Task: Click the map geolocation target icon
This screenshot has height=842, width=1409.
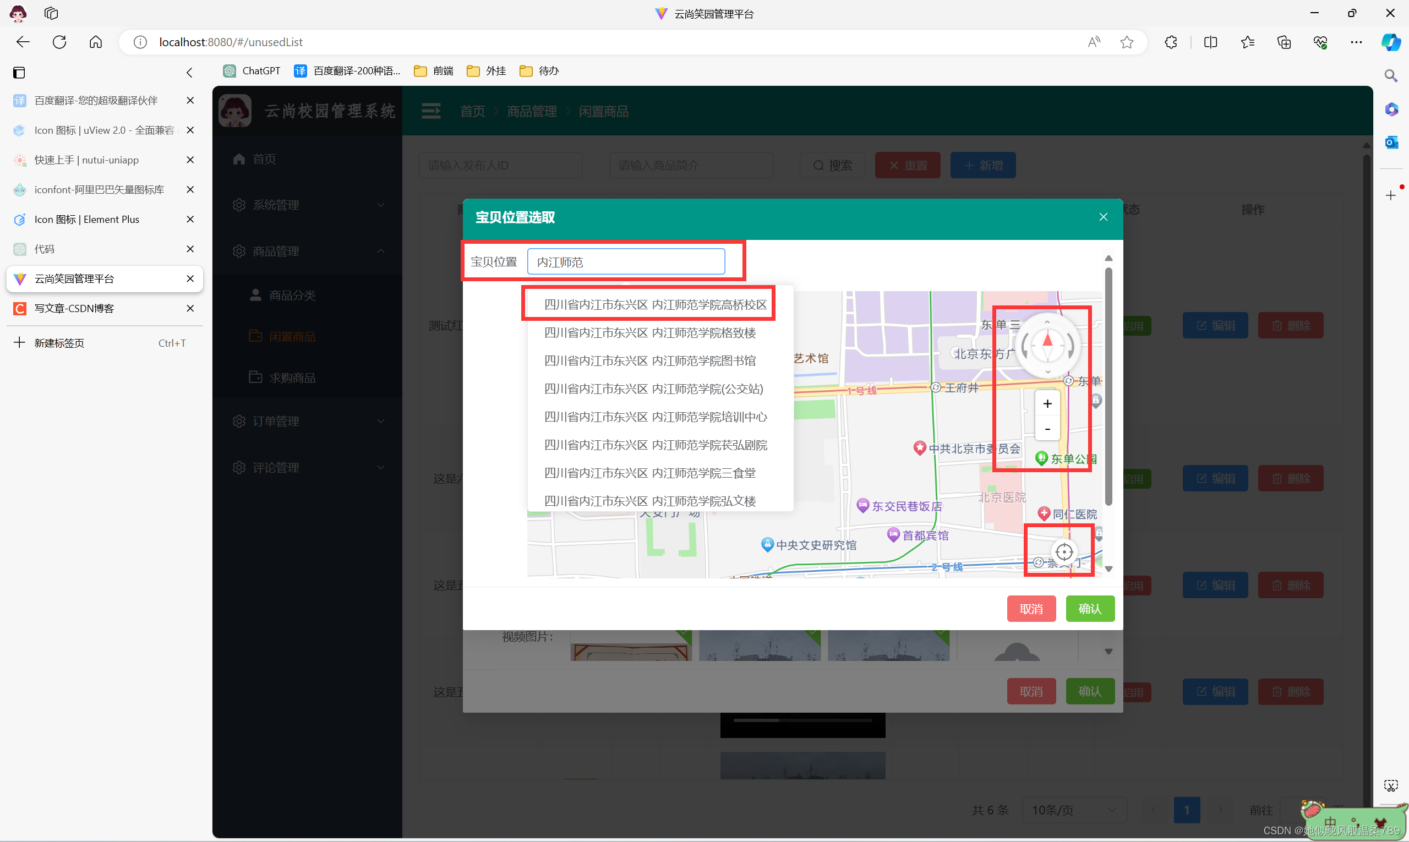Action: click(1064, 551)
